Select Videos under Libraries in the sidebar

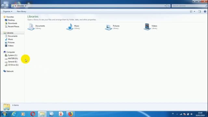pos(11,45)
